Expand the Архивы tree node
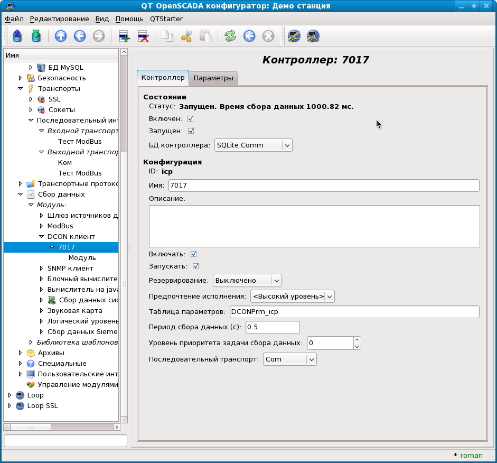The height and width of the screenshot is (463, 497). (x=21, y=353)
